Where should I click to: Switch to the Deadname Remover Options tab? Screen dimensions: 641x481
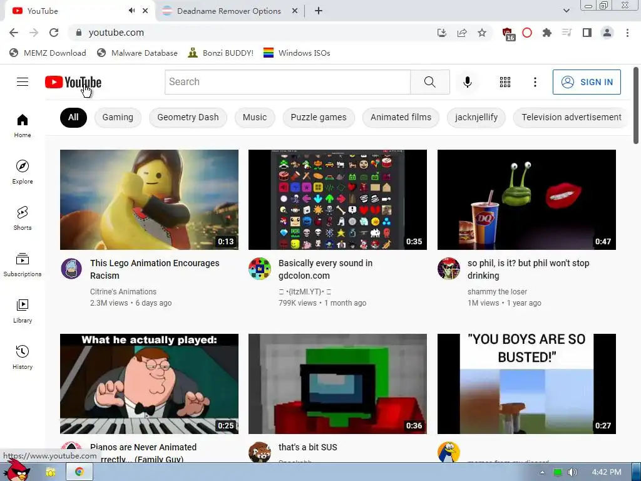[x=228, y=11]
